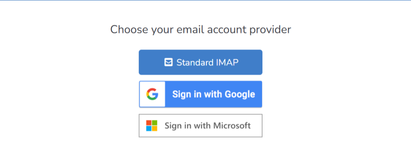Click the "Standard IMAP" text label
This screenshot has height=163, width=411.
tap(208, 62)
